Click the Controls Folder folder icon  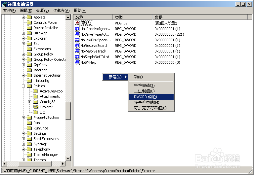(x=29, y=22)
